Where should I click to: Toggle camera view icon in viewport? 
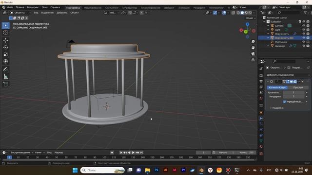(253, 54)
